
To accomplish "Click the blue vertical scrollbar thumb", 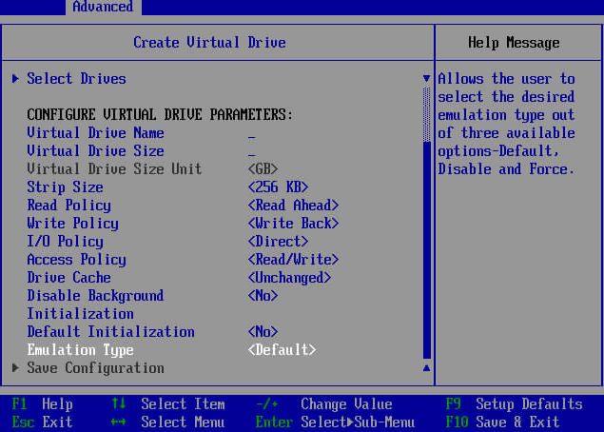I will 426,250.
